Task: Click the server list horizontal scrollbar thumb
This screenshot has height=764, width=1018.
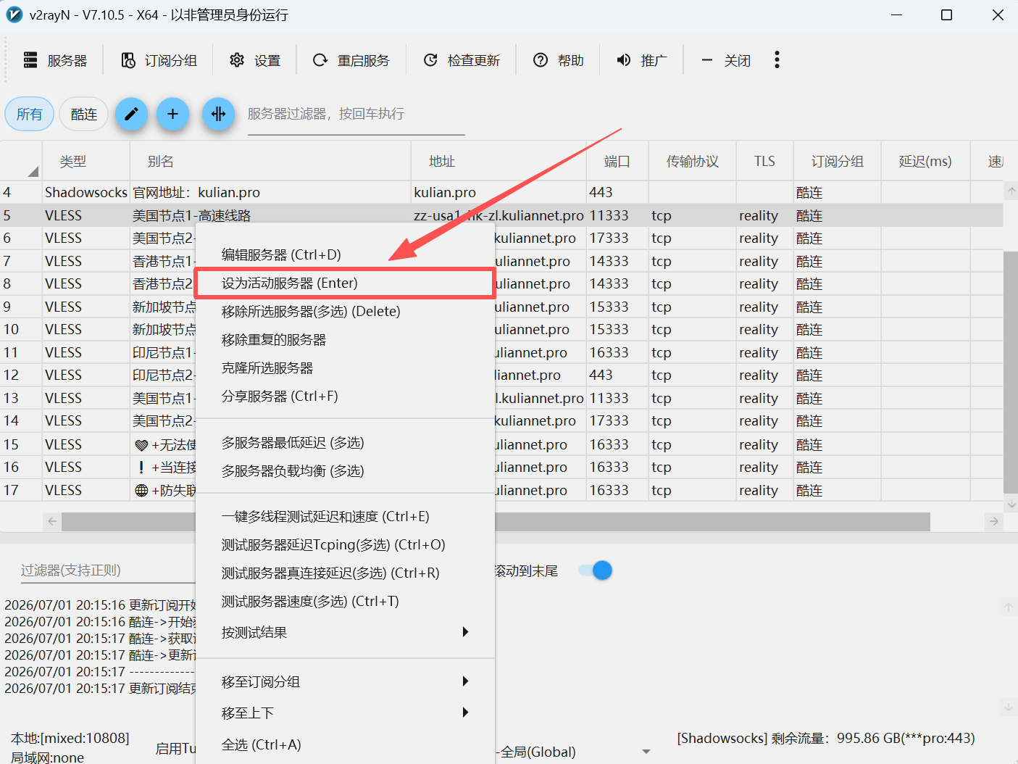Action: [x=496, y=521]
